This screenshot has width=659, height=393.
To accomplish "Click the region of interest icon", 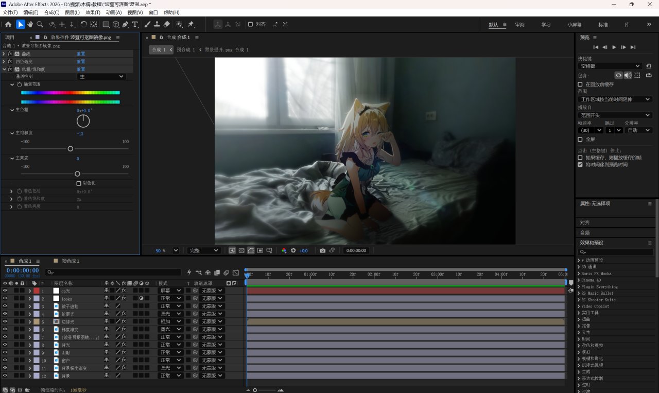I will (260, 250).
